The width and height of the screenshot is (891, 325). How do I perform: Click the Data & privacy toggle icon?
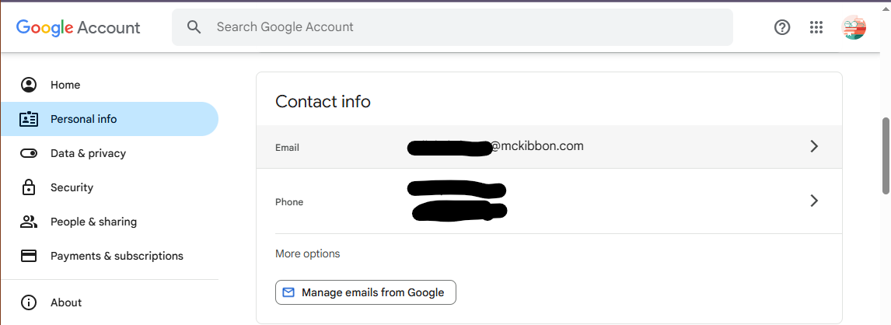tap(29, 153)
